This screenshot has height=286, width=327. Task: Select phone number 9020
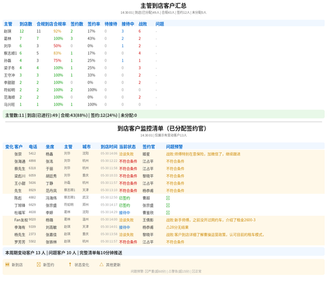click(x=32, y=219)
